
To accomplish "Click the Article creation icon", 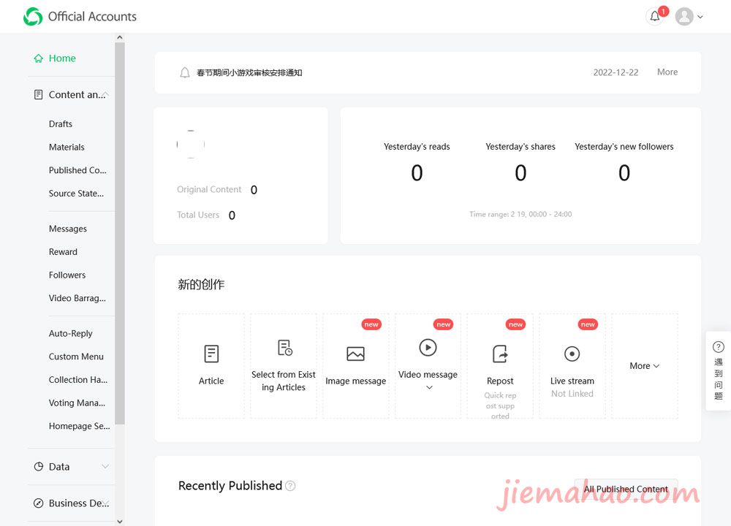I will click(x=211, y=354).
